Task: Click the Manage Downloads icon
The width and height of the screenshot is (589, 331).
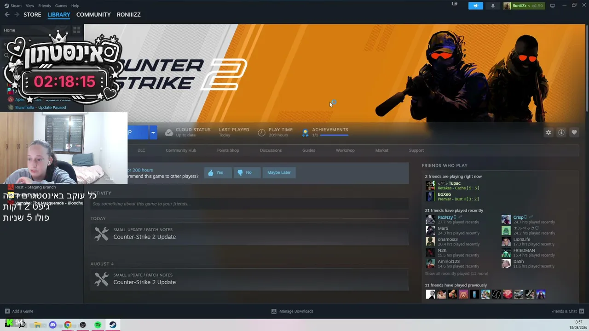Action: click(x=274, y=311)
